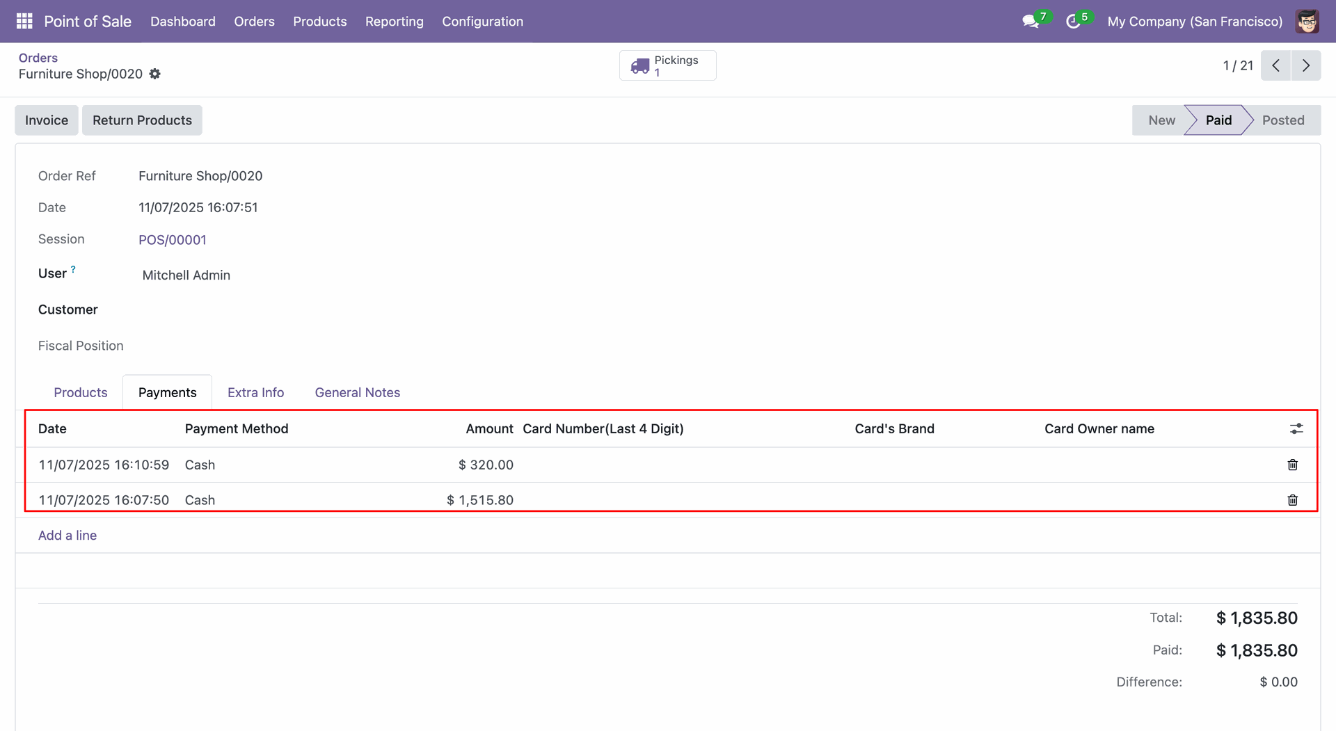Go to the previous order record
This screenshot has height=731, width=1336.
1275,65
